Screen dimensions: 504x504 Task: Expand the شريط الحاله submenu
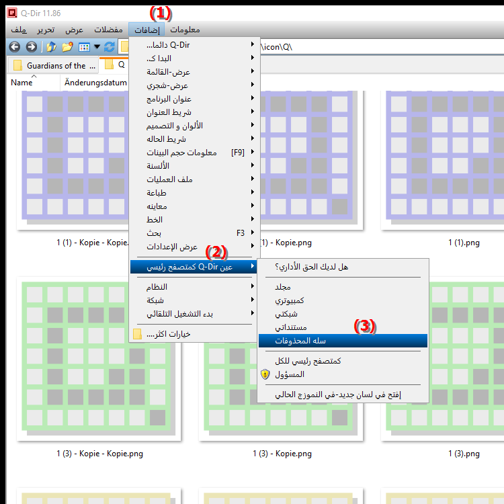[194, 139]
